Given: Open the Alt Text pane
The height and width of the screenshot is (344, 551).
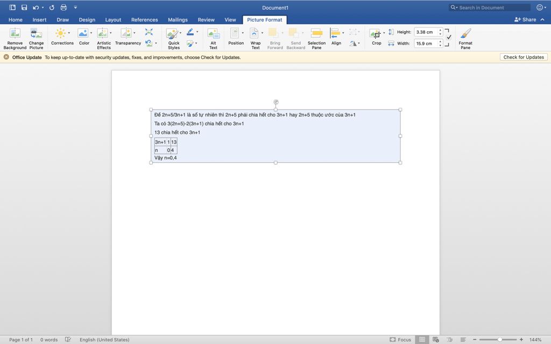Looking at the screenshot, I should pos(213,39).
